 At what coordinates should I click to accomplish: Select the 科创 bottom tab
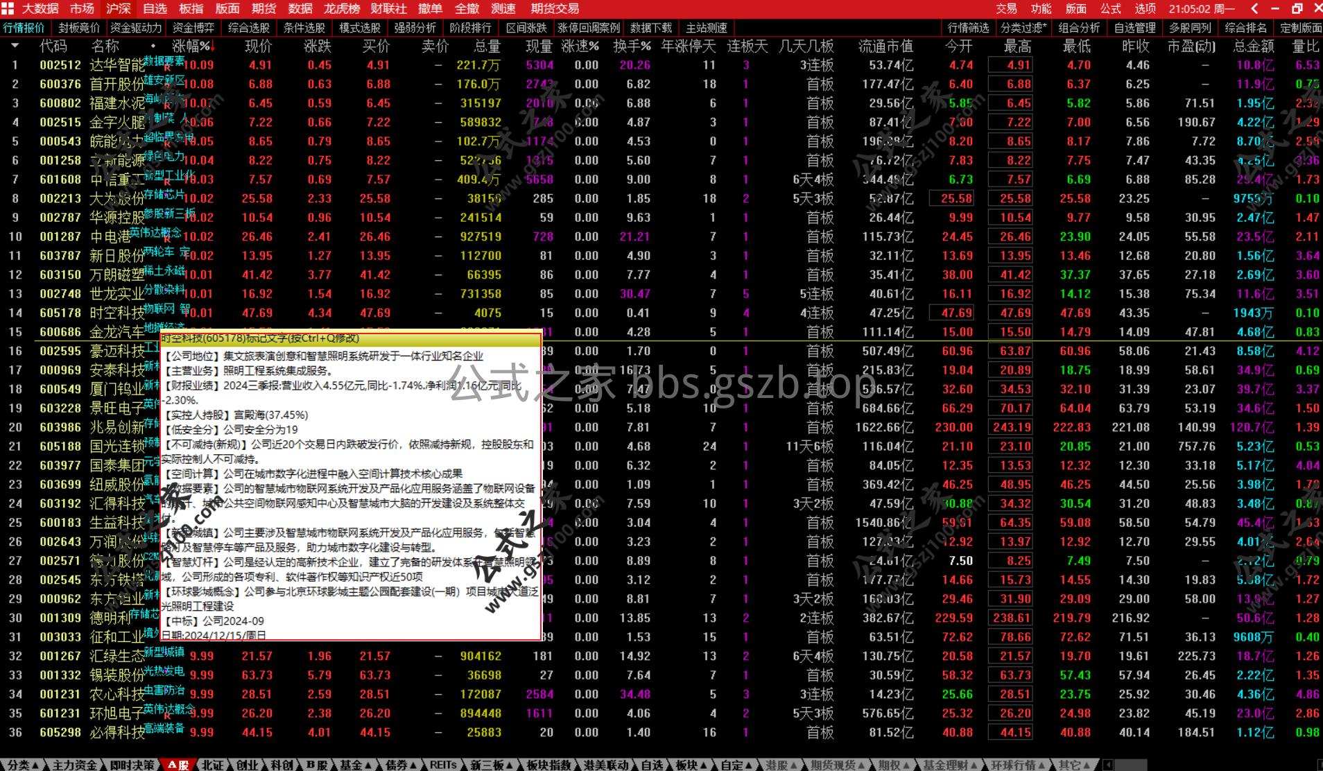[282, 765]
